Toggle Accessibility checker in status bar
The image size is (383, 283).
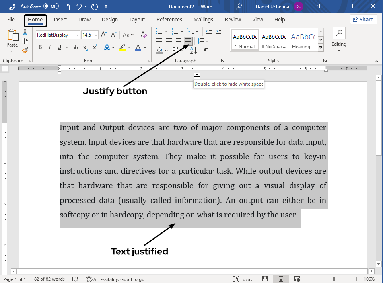click(x=115, y=279)
